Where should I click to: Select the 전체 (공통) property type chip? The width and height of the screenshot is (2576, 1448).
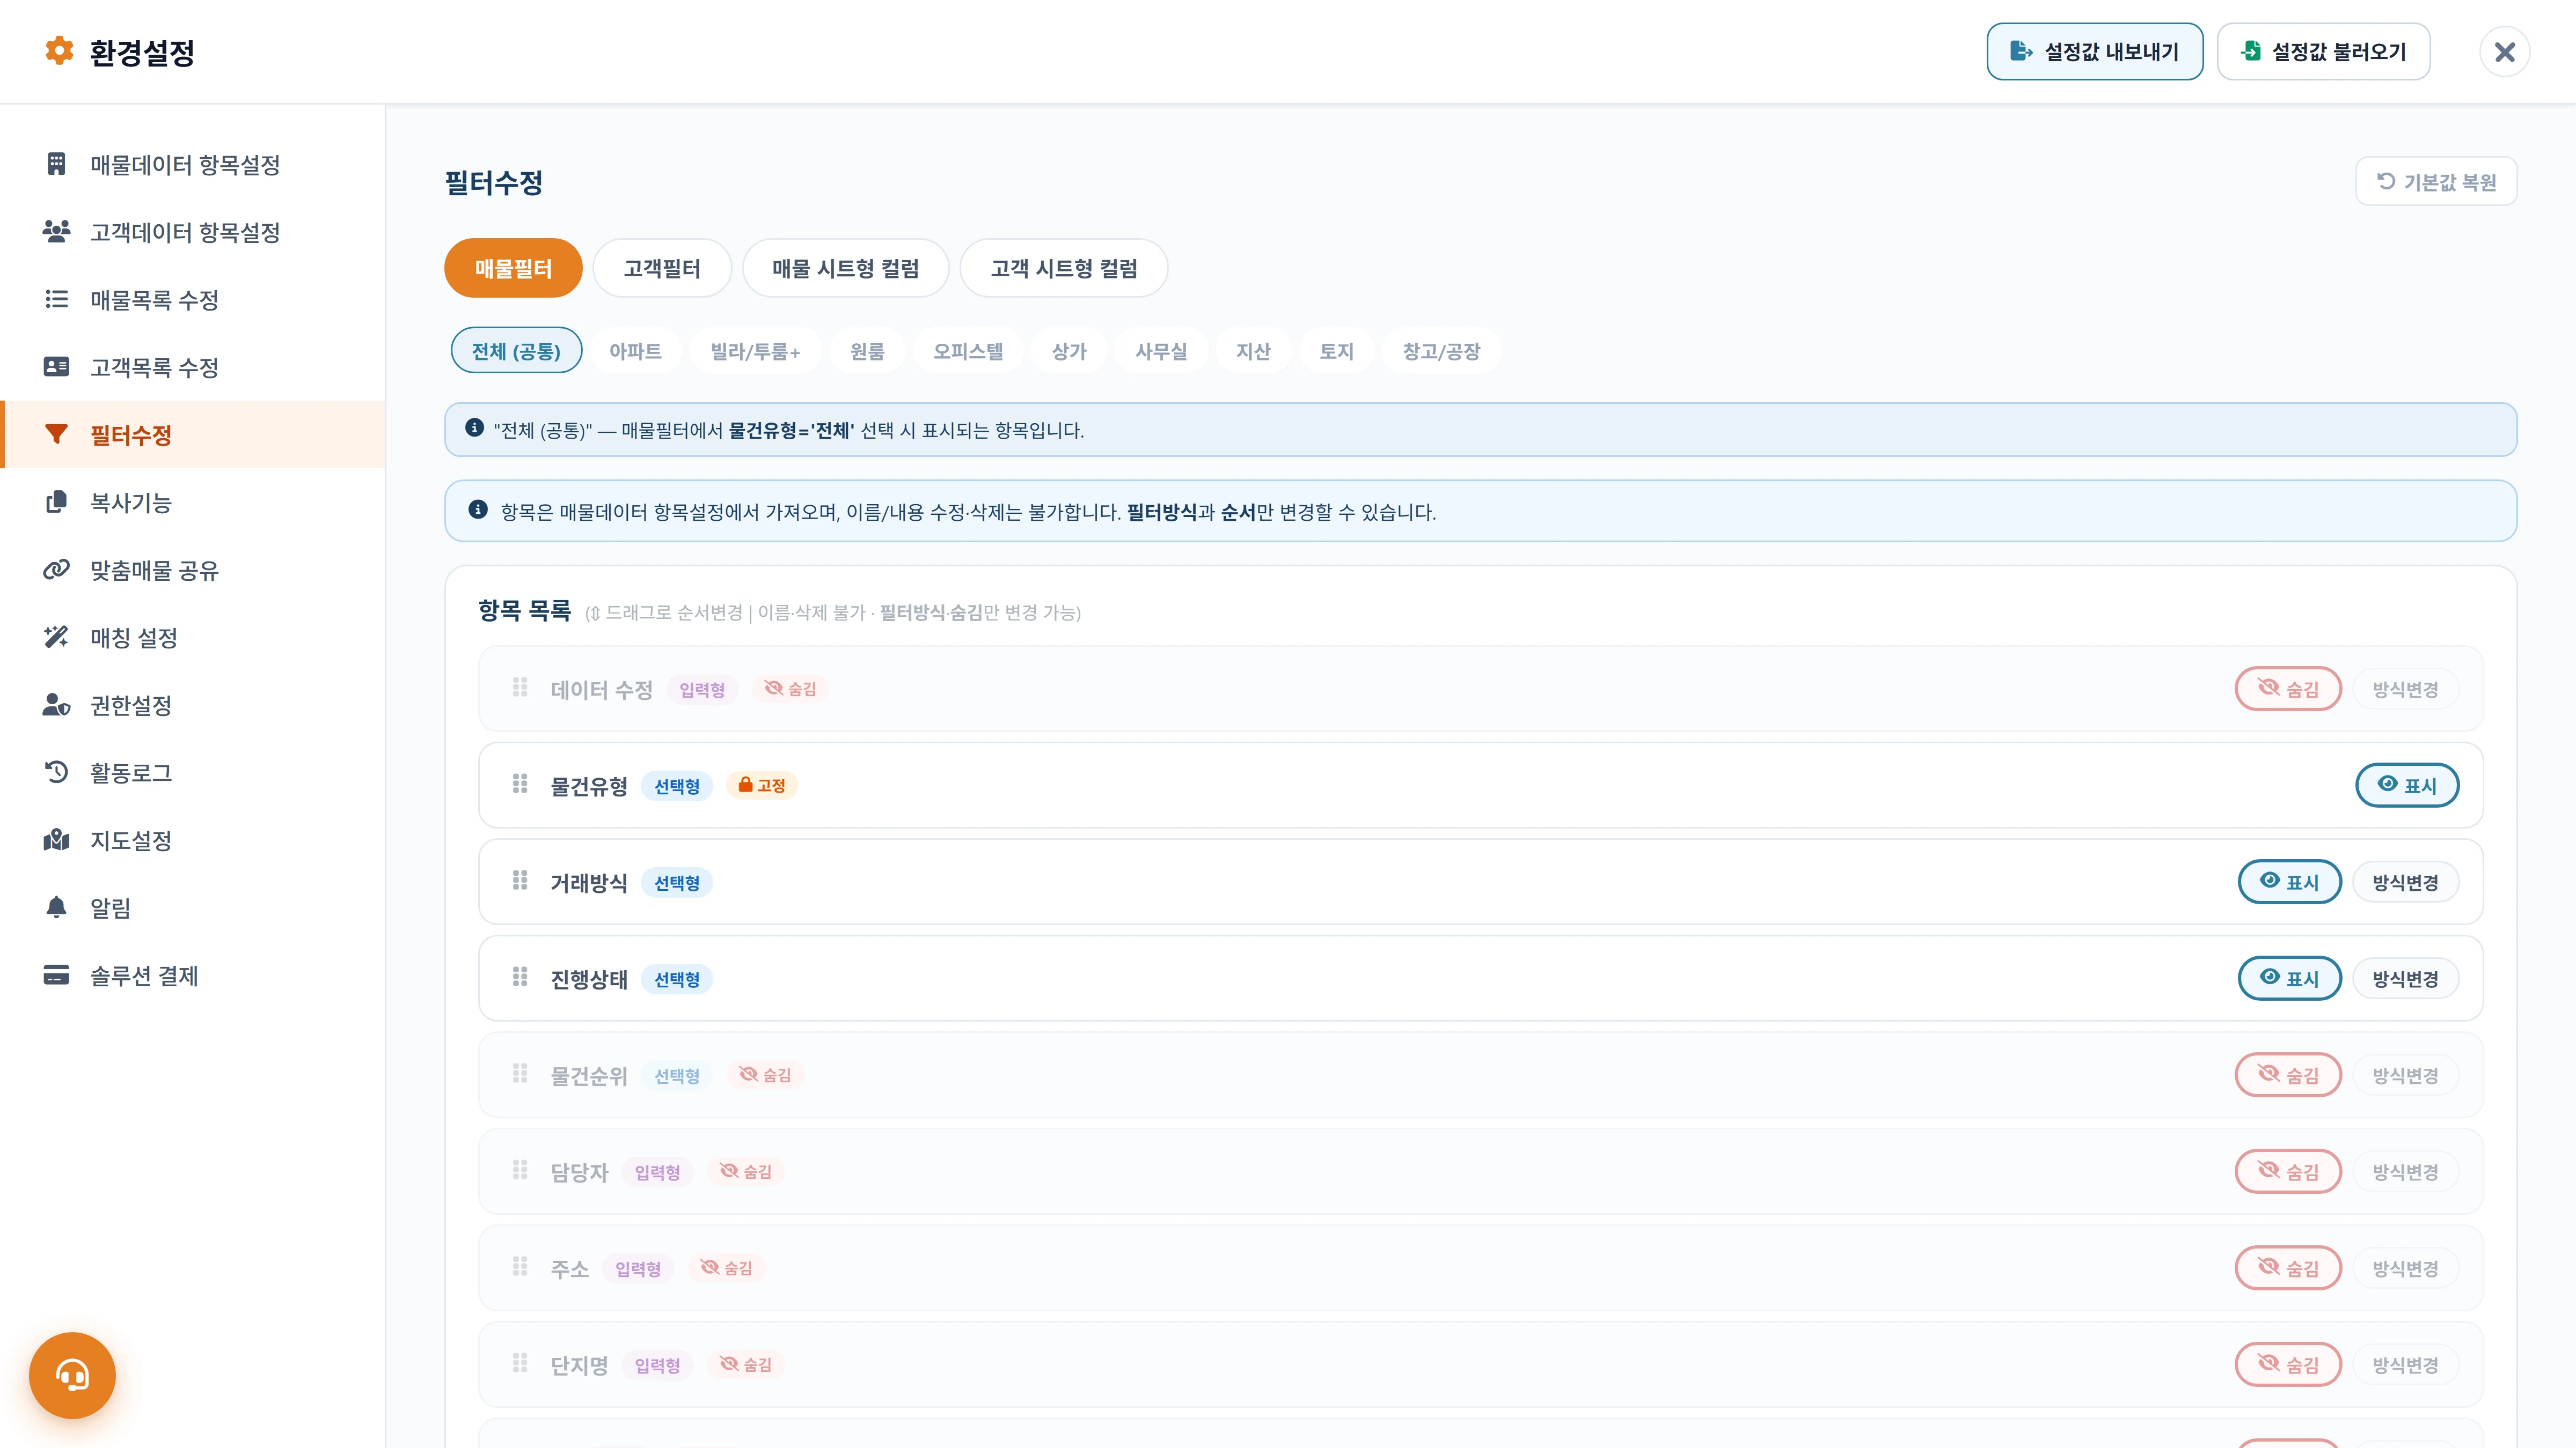point(516,351)
